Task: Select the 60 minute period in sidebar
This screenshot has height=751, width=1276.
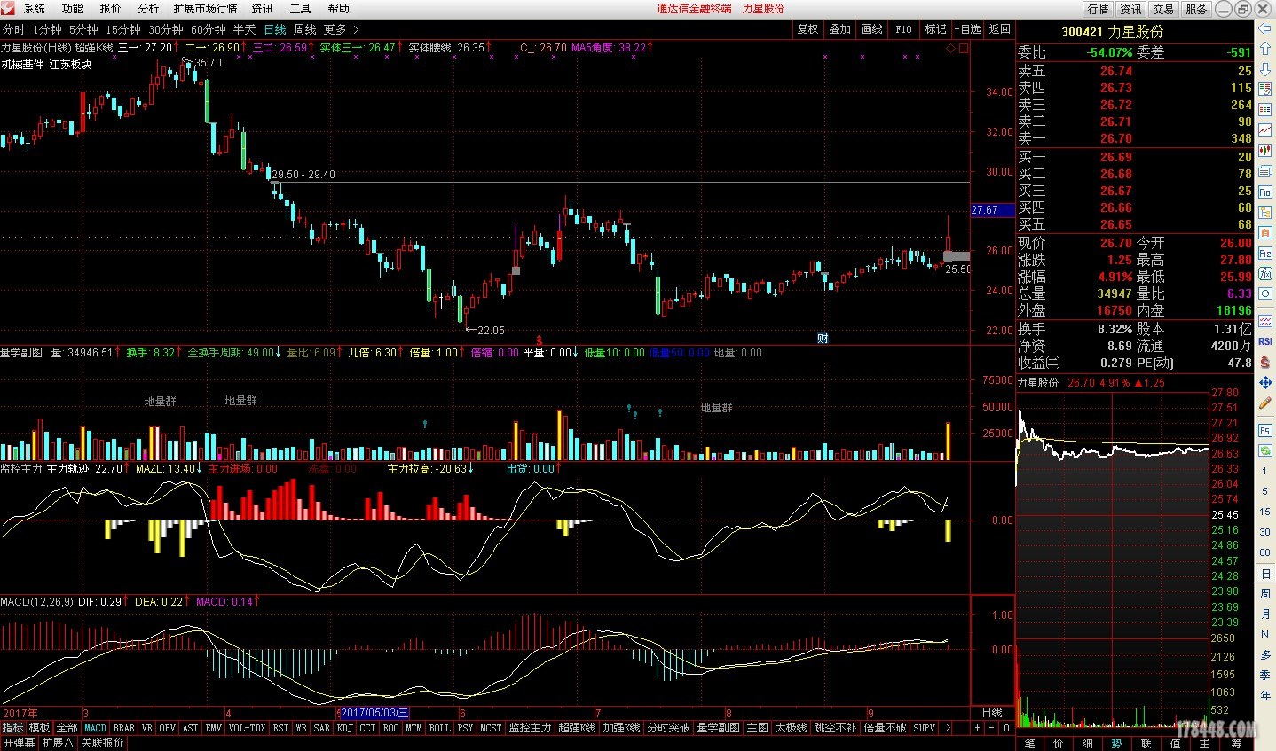Action: pyautogui.click(x=1265, y=552)
